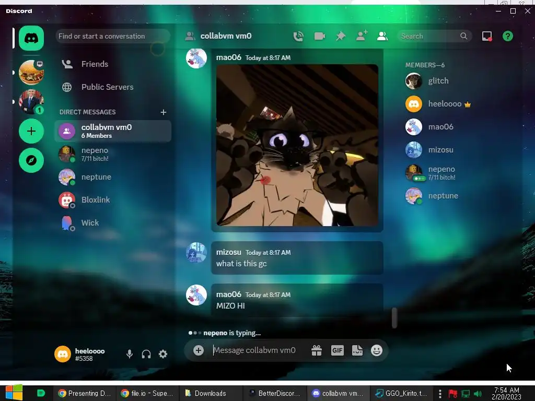The image size is (535, 401).
Task: Click the volume icon in system tray
Action: click(x=478, y=394)
